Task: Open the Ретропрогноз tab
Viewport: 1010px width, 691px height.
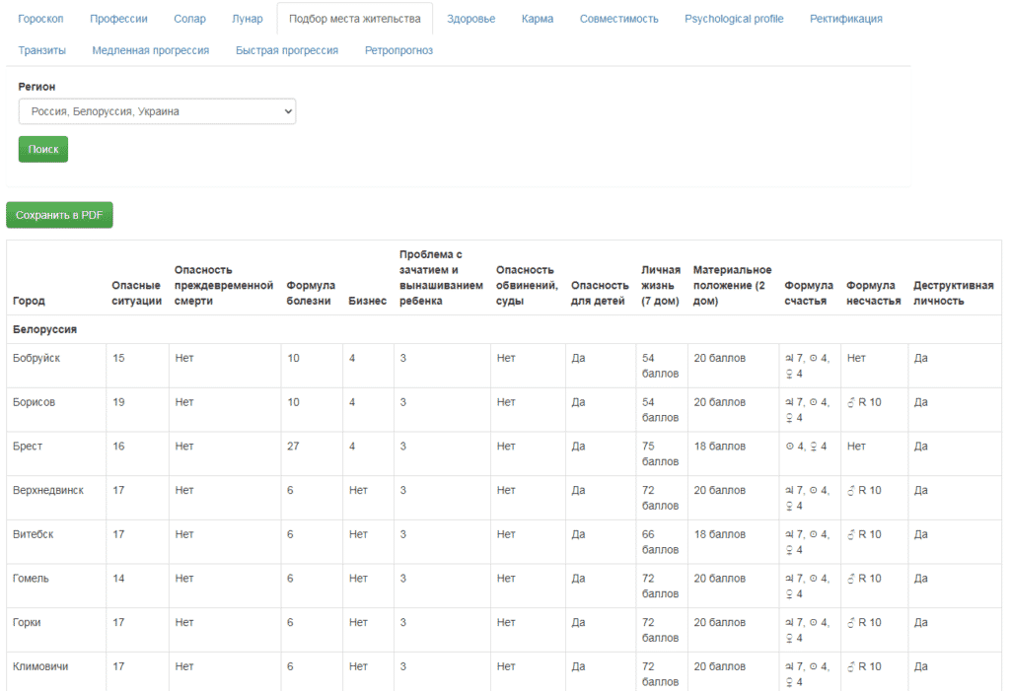Action: 398,50
